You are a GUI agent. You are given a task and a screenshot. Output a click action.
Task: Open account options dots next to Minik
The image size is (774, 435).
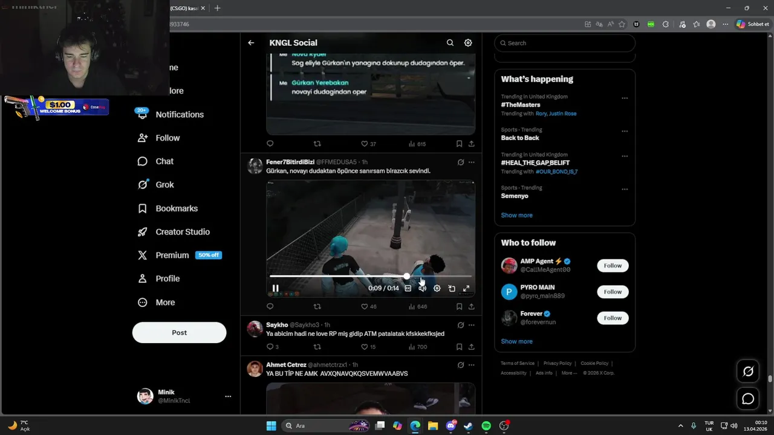228,396
